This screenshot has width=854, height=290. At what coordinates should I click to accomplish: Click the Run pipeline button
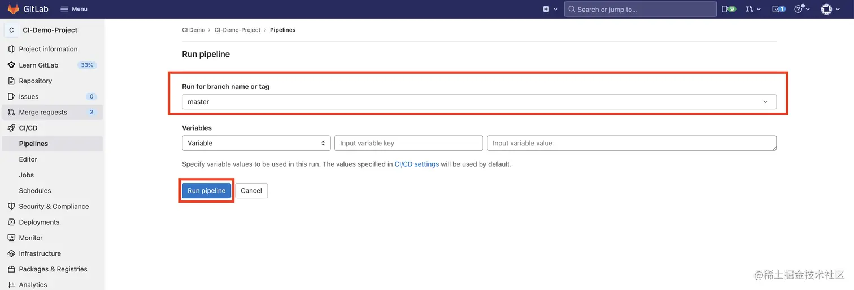(x=207, y=191)
